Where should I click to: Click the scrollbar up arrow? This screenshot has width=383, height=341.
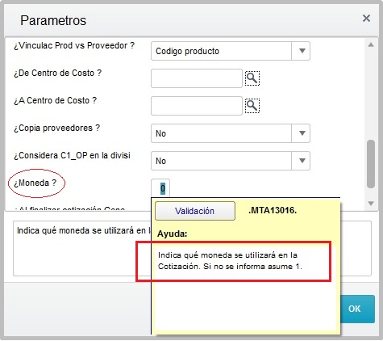(x=371, y=44)
